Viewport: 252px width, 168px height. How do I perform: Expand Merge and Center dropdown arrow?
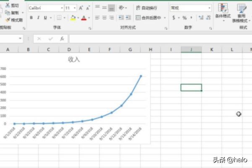165,18
